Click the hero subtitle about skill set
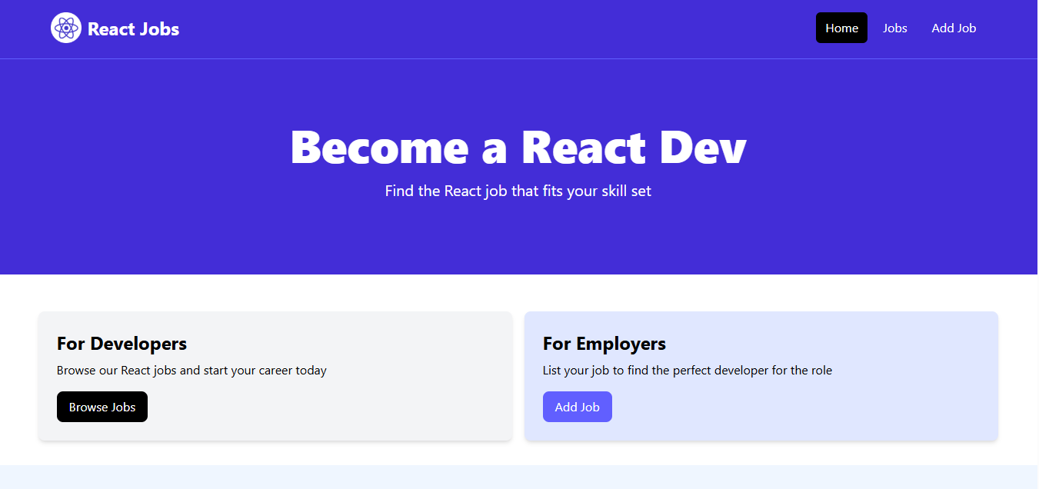Image resolution: width=1039 pixels, height=489 pixels. pyautogui.click(x=518, y=191)
